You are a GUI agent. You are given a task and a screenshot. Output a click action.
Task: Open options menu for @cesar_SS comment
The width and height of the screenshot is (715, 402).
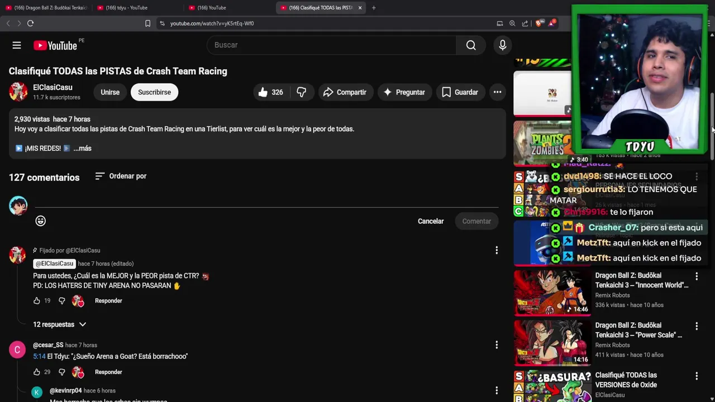(497, 345)
